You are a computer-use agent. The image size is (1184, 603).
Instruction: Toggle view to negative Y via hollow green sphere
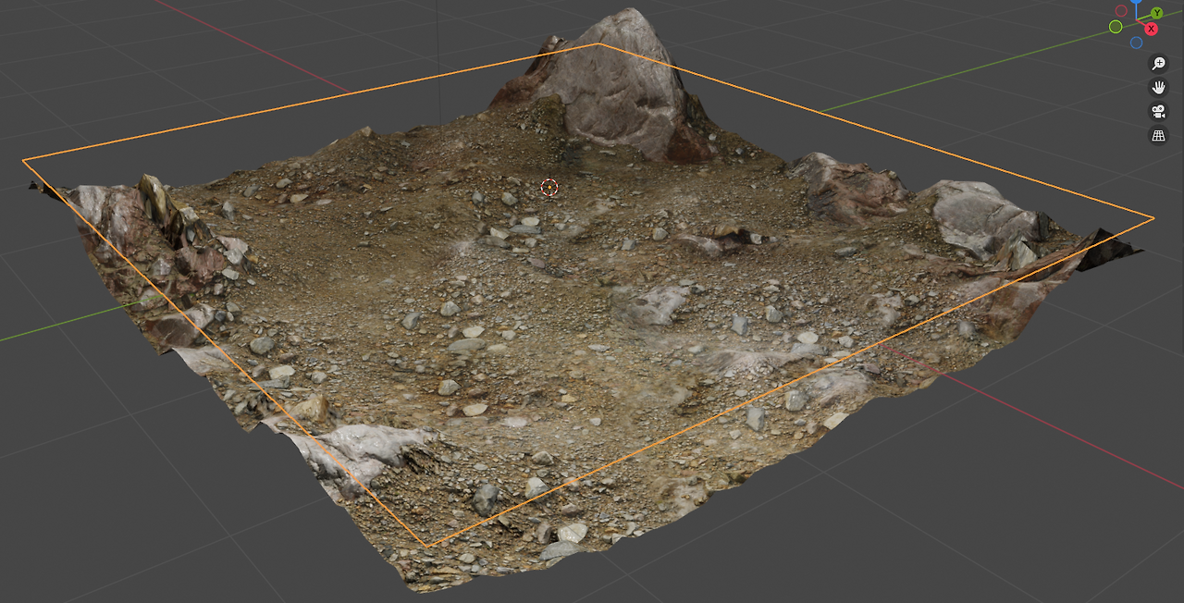[1116, 27]
